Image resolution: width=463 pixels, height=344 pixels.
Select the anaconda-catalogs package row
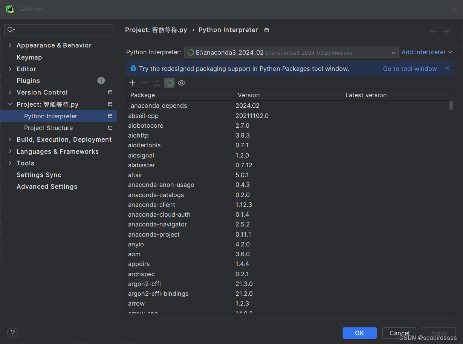(x=288, y=195)
